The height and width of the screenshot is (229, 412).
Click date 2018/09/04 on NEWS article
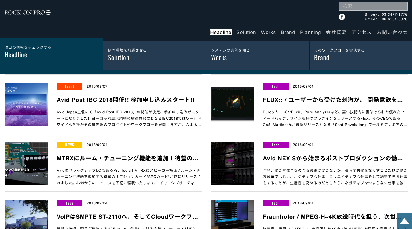97,145
